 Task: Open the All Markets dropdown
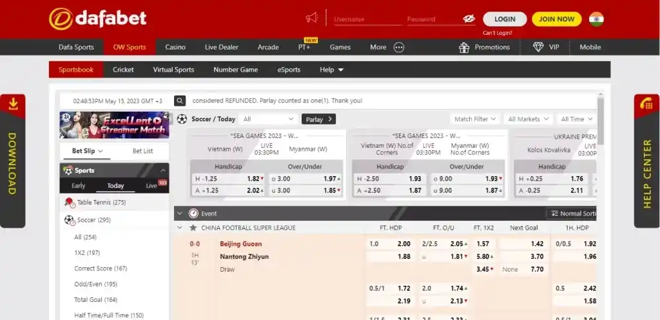[x=529, y=119]
